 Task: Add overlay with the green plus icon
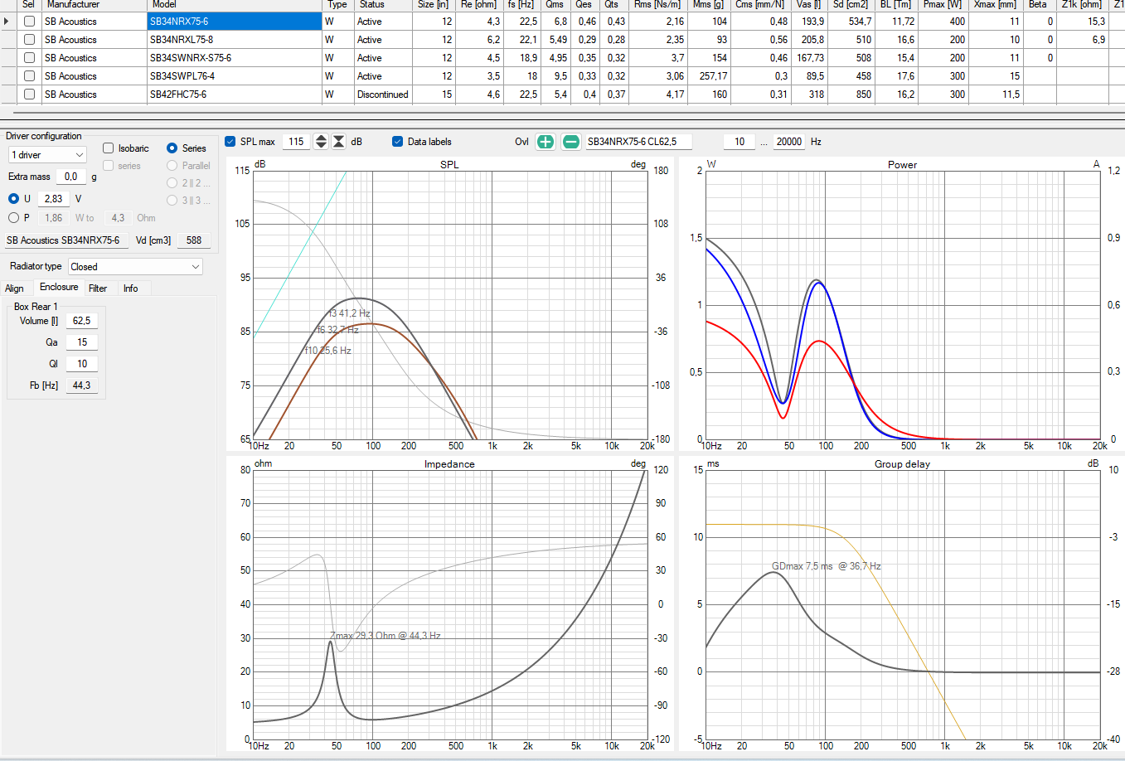(546, 142)
